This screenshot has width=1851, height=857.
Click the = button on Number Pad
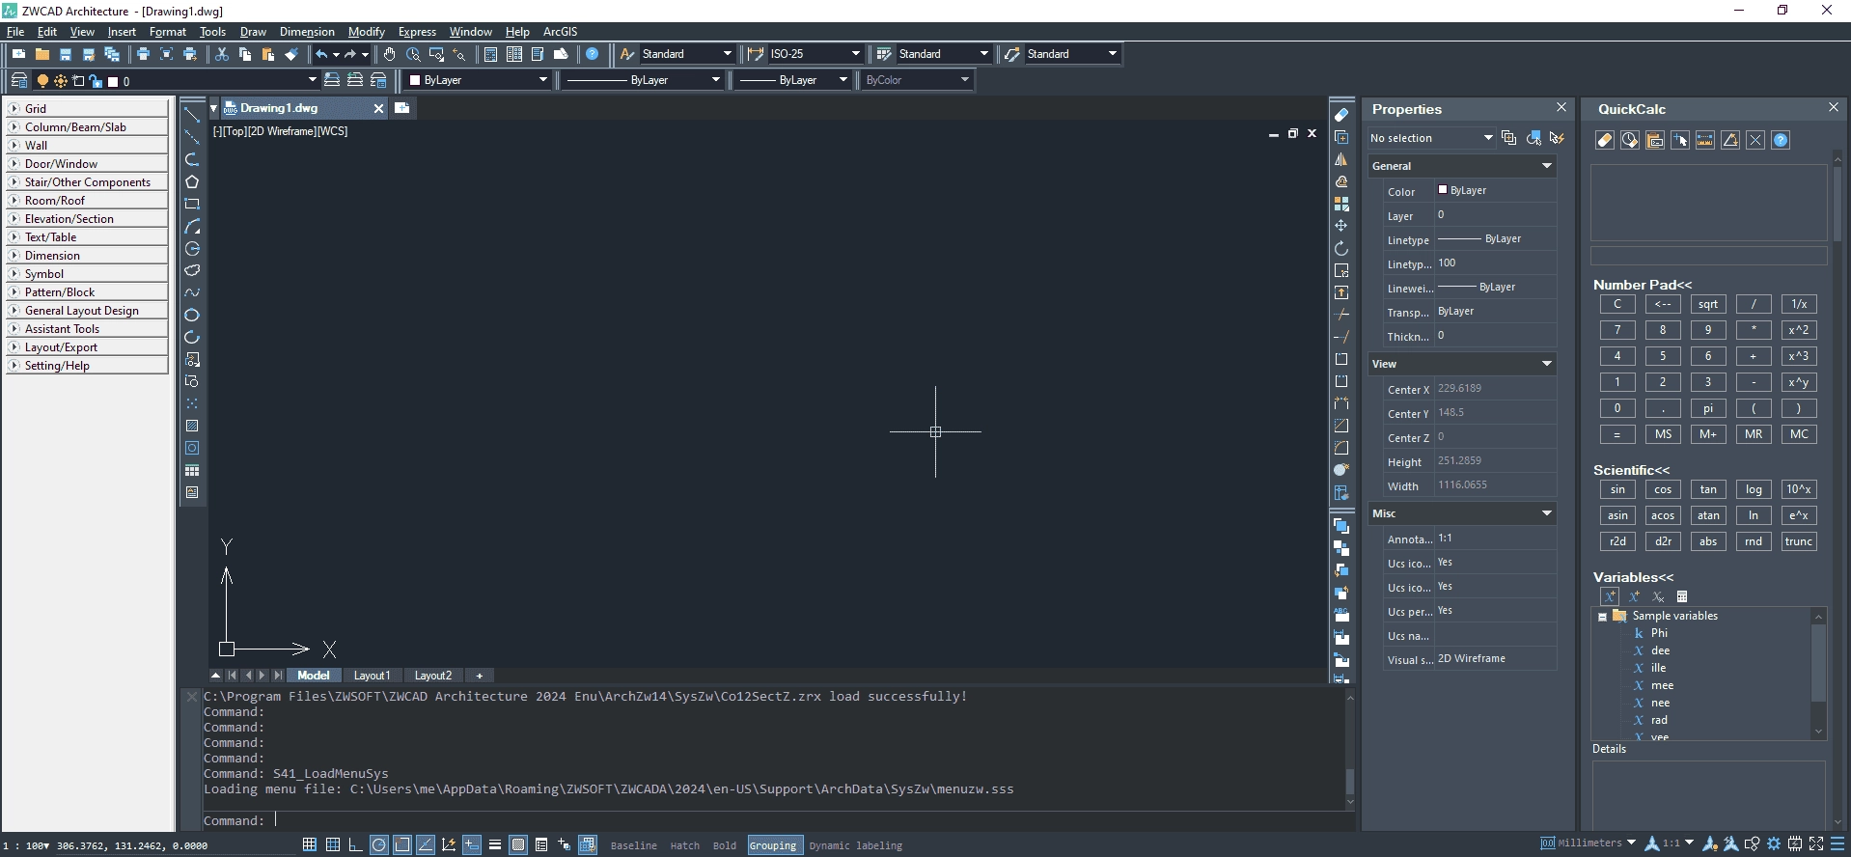[1617, 434]
